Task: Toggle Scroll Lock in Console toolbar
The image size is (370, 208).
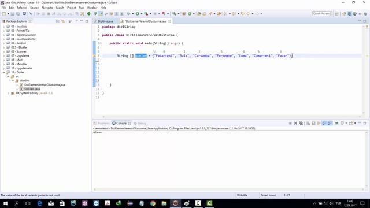Action: point(313,123)
